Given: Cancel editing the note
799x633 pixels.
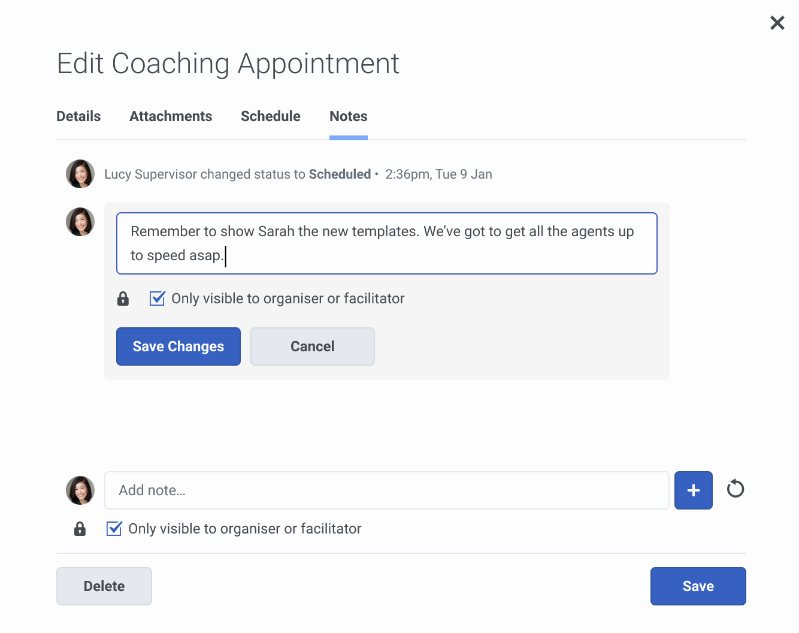Looking at the screenshot, I should pyautogui.click(x=312, y=346).
